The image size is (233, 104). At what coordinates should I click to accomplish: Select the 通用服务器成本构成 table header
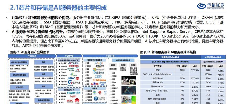click(x=170, y=57)
